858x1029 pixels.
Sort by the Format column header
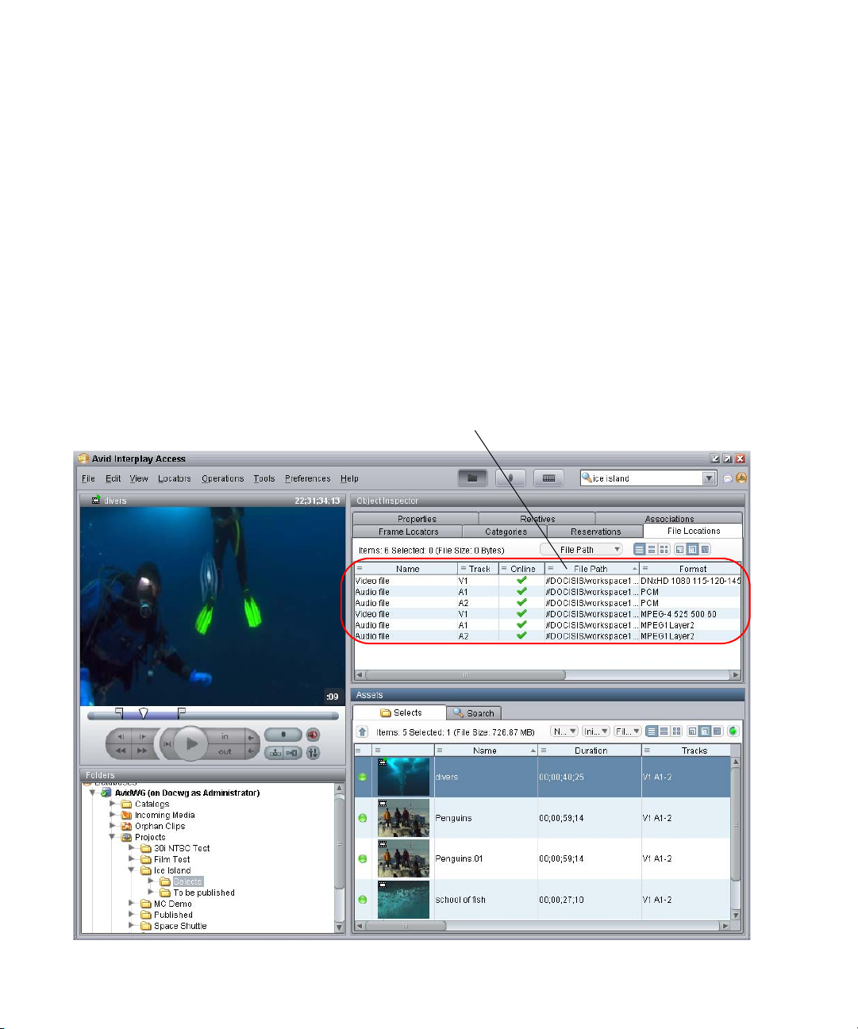click(x=691, y=569)
